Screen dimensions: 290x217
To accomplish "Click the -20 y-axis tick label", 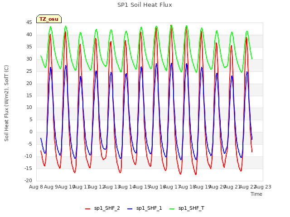I will tap(28, 180).
